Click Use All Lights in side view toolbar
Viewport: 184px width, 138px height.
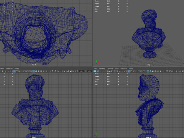click(x=161, y=71)
